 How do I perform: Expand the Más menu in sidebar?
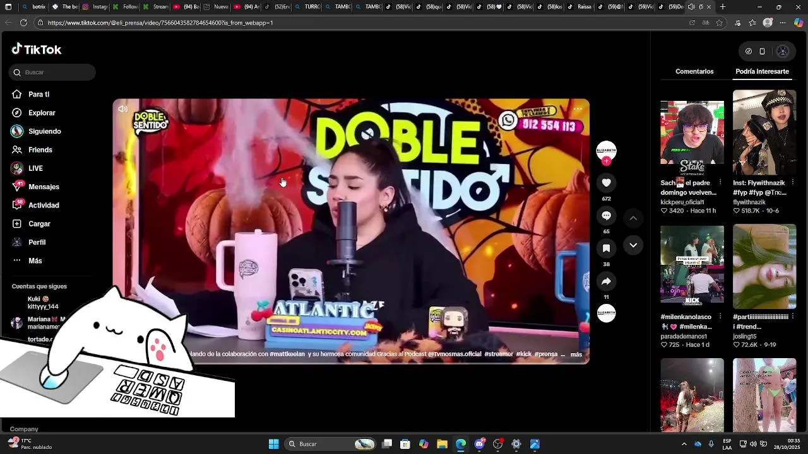tap(27, 260)
